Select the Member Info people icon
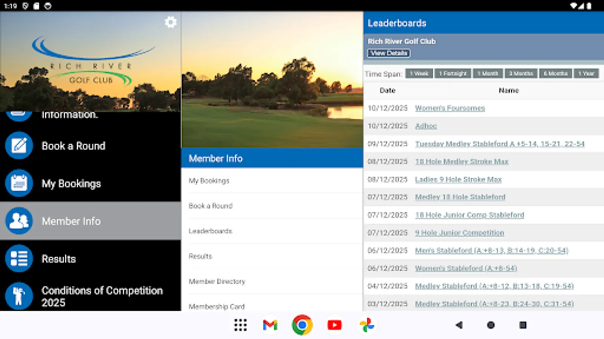 [18, 221]
